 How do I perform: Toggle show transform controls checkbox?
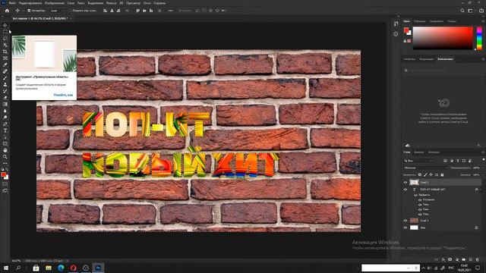click(69, 11)
